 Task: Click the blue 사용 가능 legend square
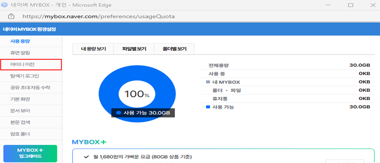click(208, 107)
